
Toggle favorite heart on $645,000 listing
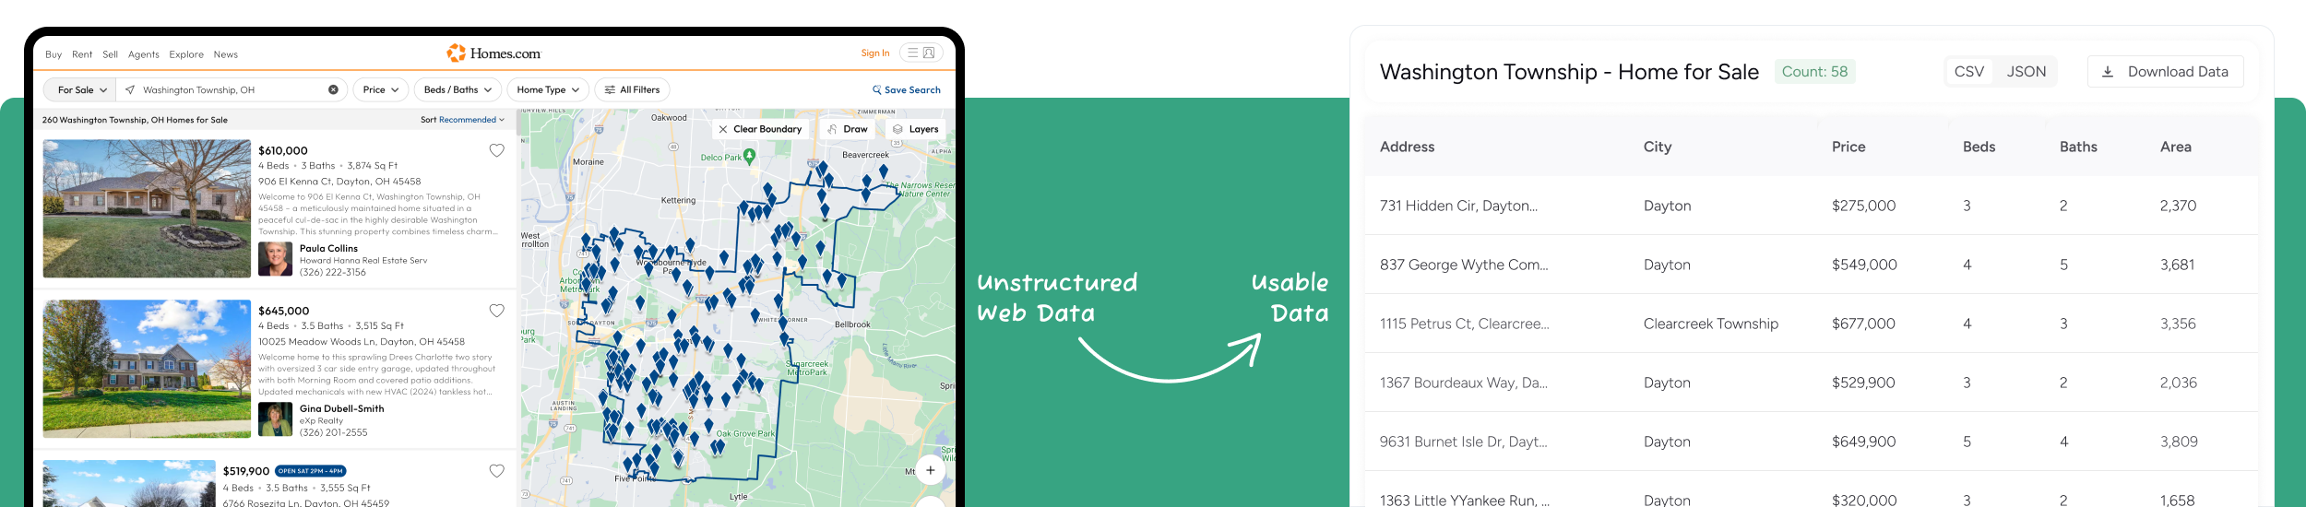point(496,311)
